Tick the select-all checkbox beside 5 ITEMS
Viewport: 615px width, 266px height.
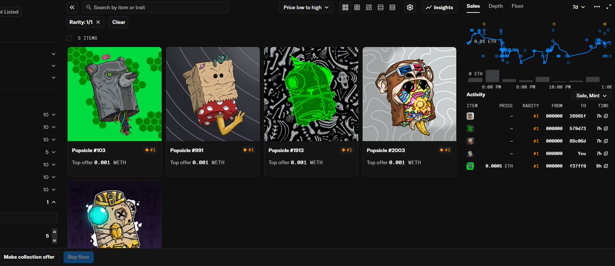click(69, 38)
